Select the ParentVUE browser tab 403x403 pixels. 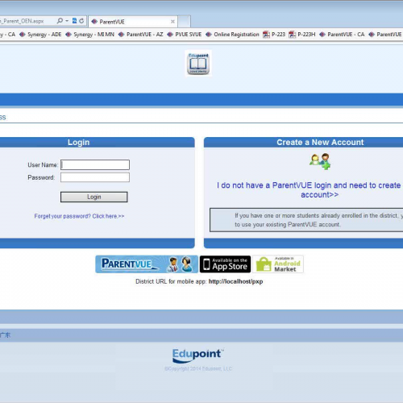133,22
